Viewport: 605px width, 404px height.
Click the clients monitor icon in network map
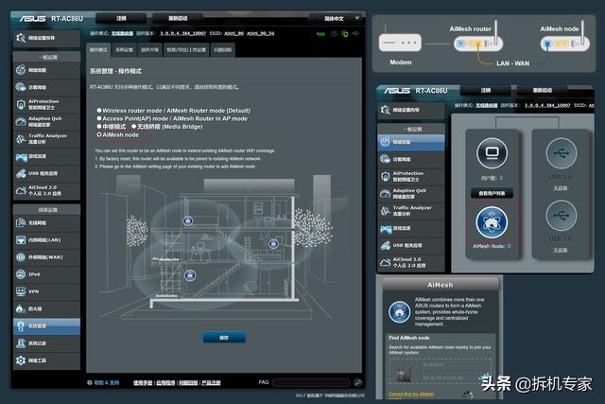pos(492,153)
